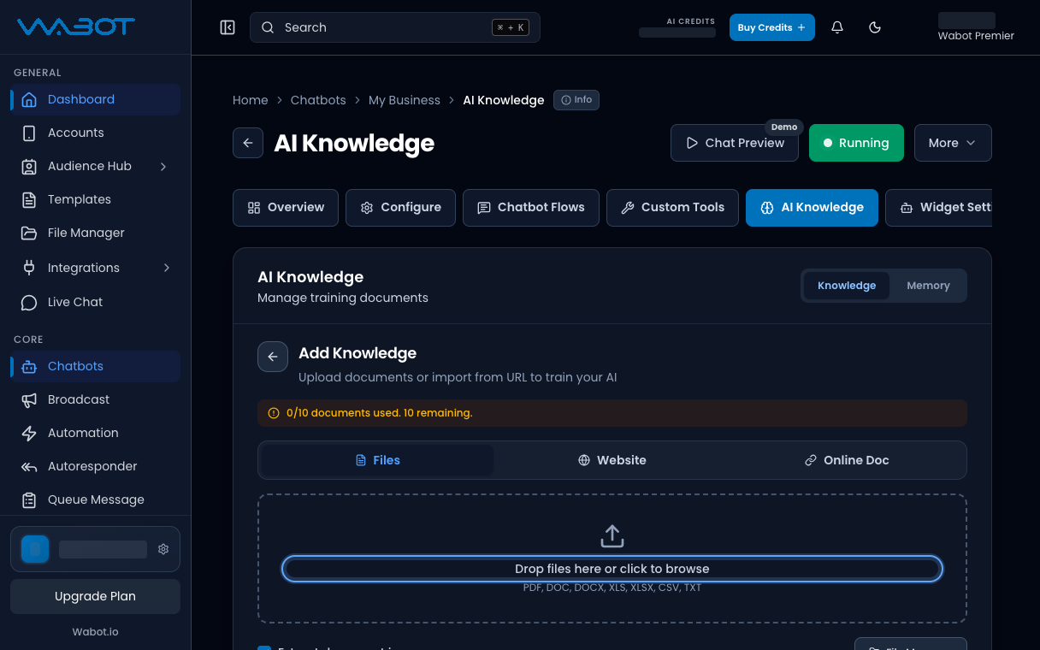The width and height of the screenshot is (1040, 650).
Task: Collapse the sidebar using the panel icon
Action: coord(227,27)
